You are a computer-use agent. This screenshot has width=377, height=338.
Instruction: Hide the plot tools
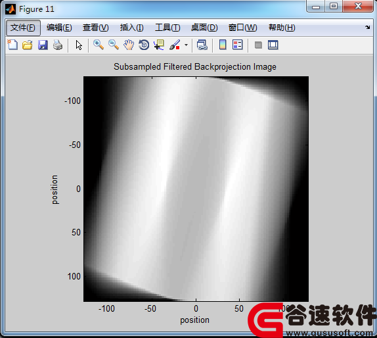point(258,45)
